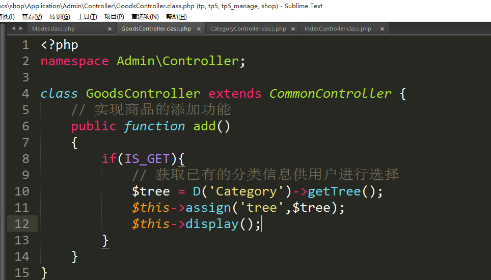Click the CommonController class name in code
The height and width of the screenshot is (280, 491).
tap(330, 94)
